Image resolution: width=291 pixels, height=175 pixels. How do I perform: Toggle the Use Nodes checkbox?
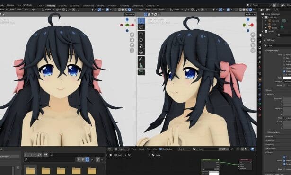(160, 149)
